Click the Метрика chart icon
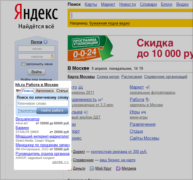Screen dimensions: 193x180 click(118, 168)
